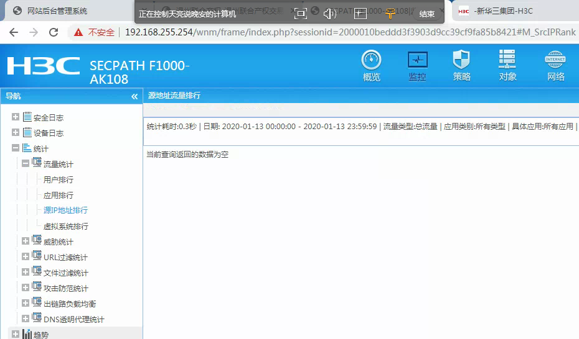579x339 pixels.
Task: Expand the 趋势 tree node
Action: [16, 334]
